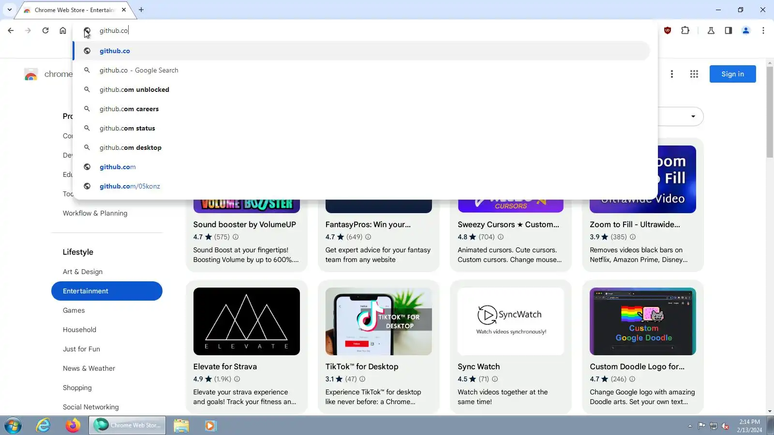Open the Shopping category
Image resolution: width=774 pixels, height=435 pixels.
coord(77,388)
